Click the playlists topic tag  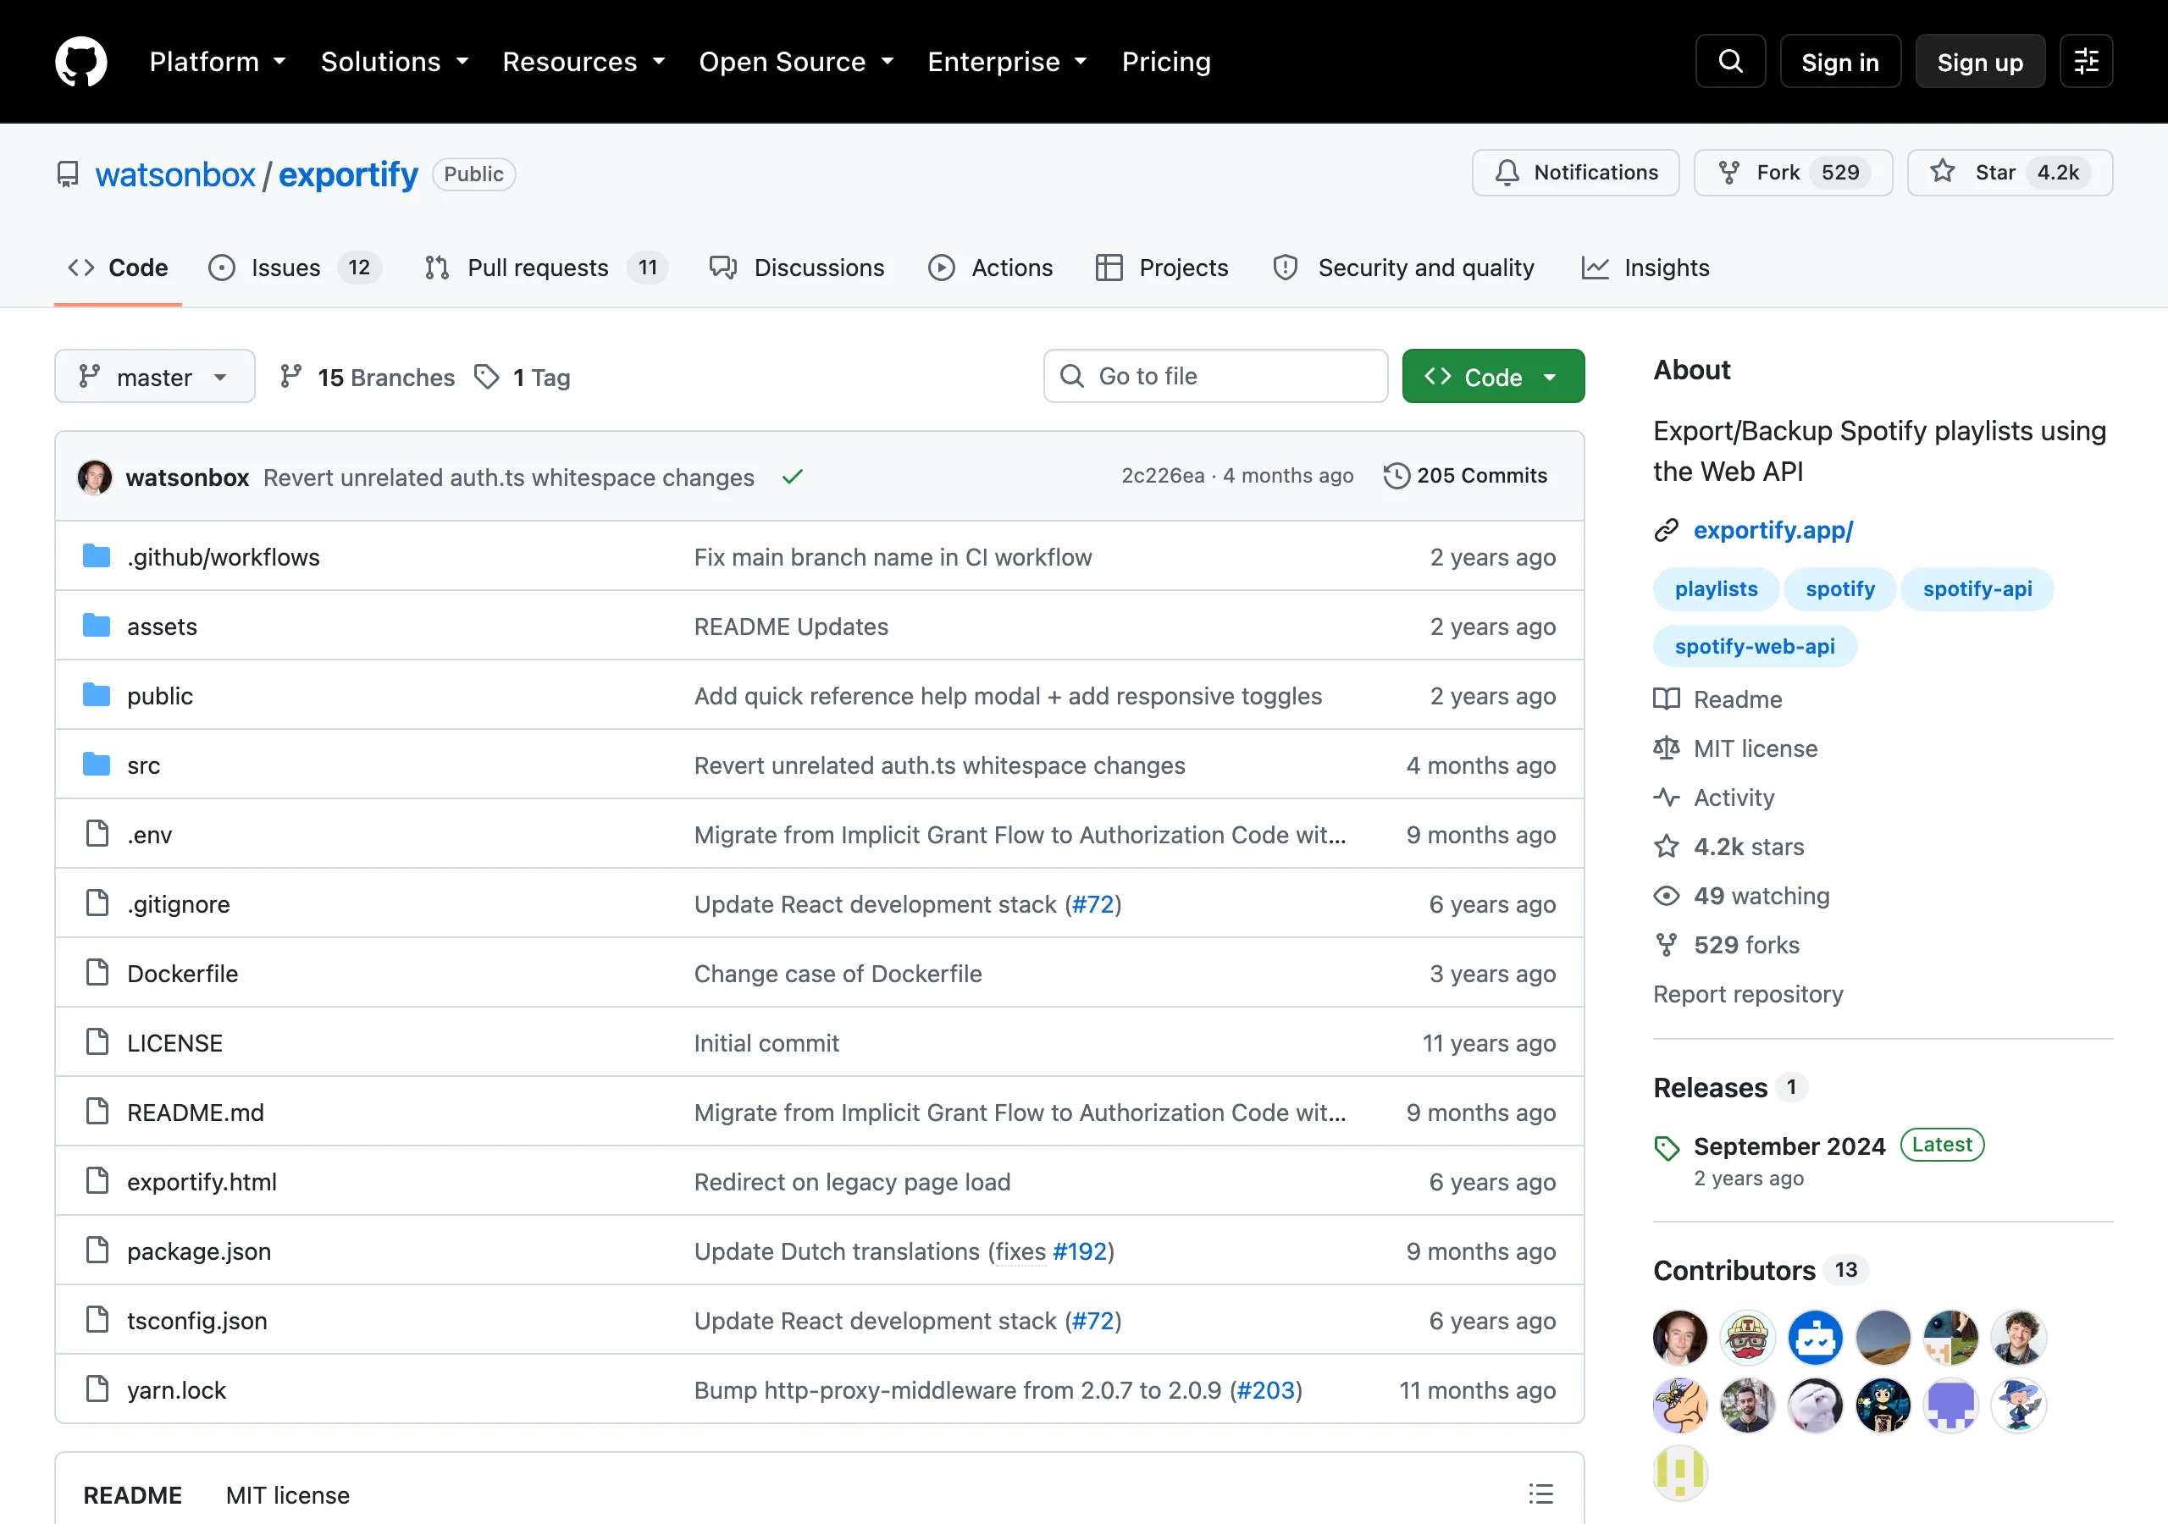(x=1716, y=588)
